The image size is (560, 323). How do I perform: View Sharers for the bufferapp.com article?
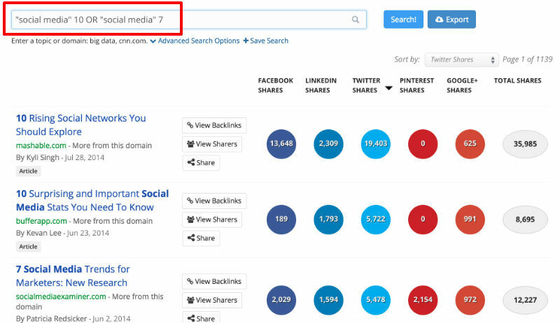[x=212, y=220]
